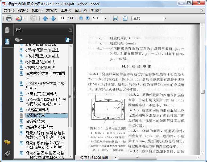Open the bookmark options gear menu
The image size is (207, 162).
(x=18, y=40)
